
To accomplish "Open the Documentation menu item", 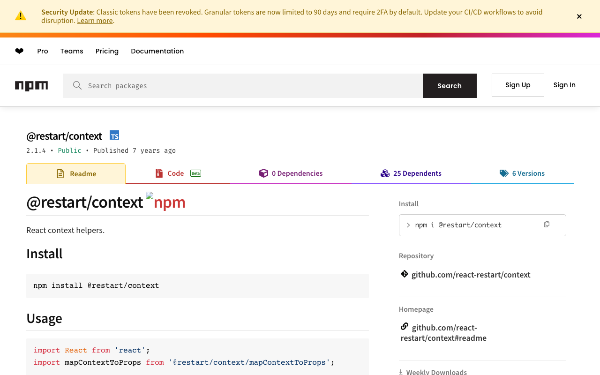I will (157, 51).
